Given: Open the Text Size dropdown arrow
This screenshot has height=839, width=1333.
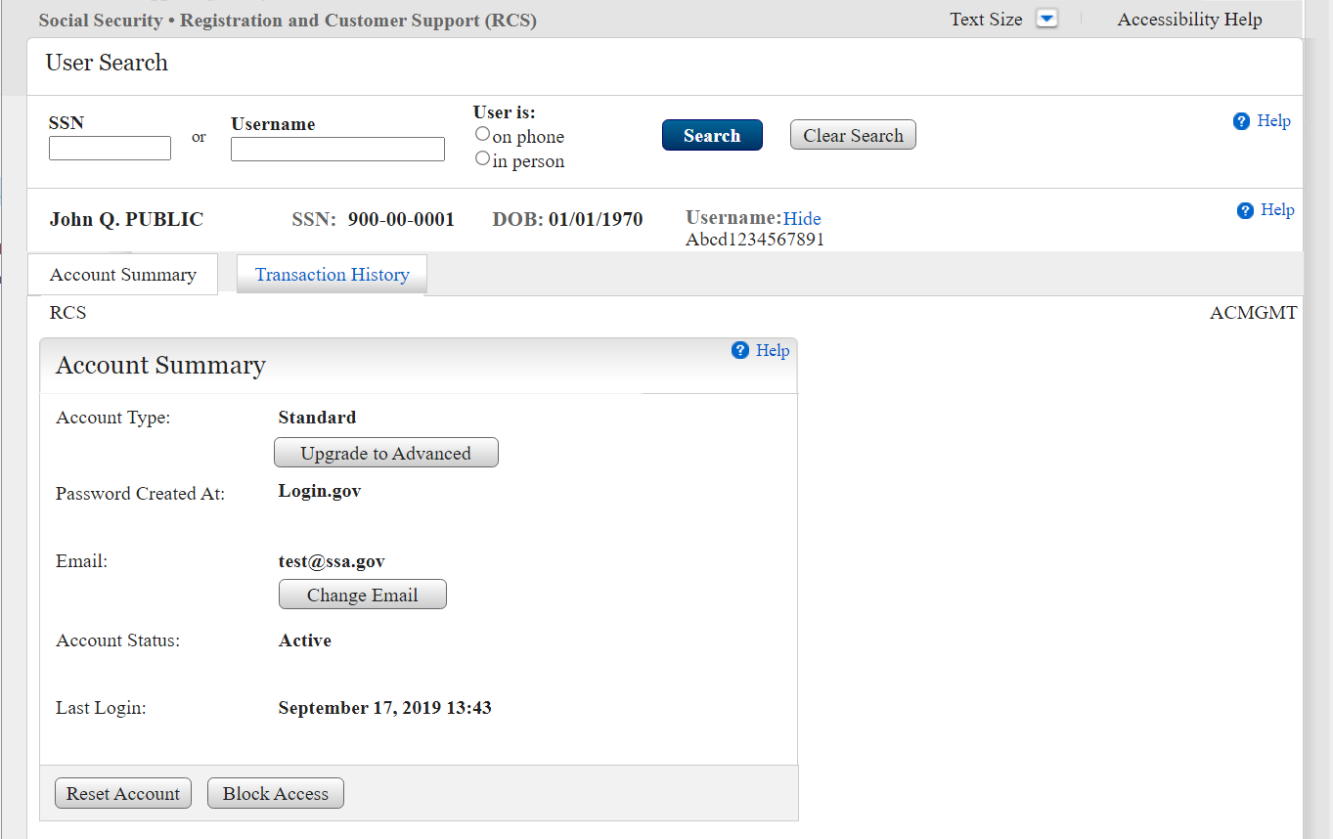Looking at the screenshot, I should [1046, 20].
